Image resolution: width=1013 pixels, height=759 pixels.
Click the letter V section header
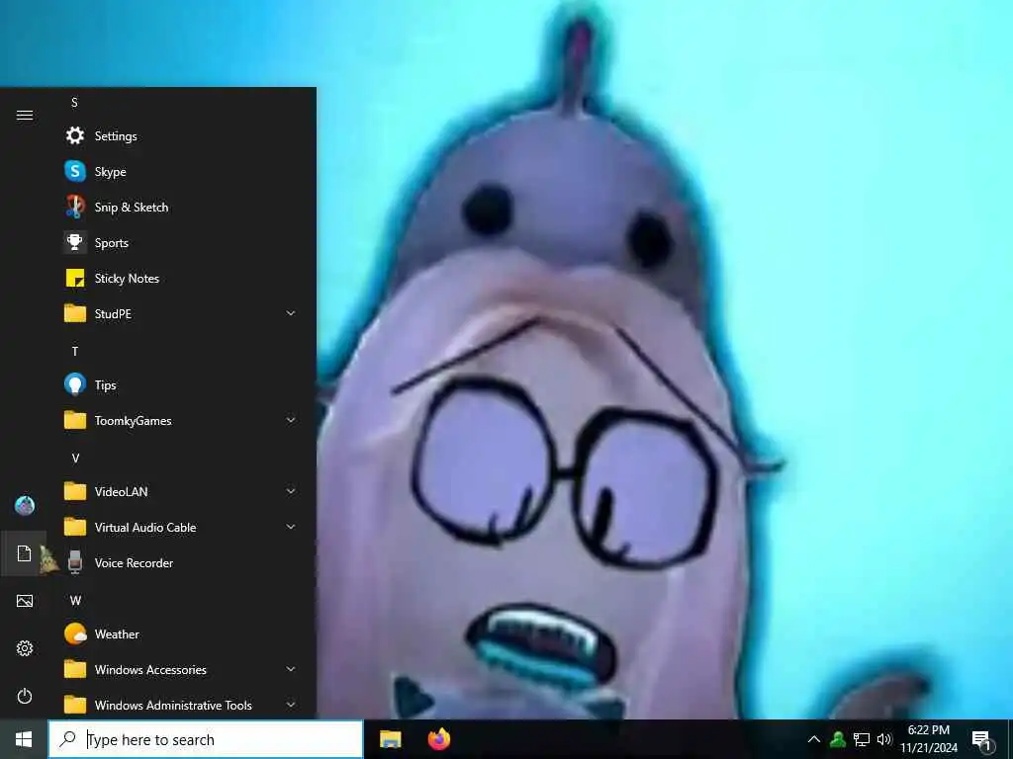point(75,459)
